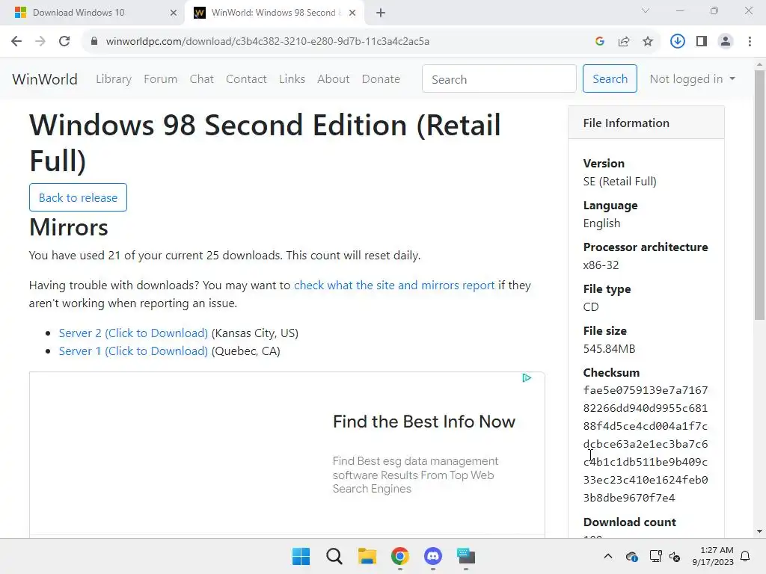Viewport: 766px width, 574px height.
Task: Open About in the nav bar
Action: tap(333, 78)
